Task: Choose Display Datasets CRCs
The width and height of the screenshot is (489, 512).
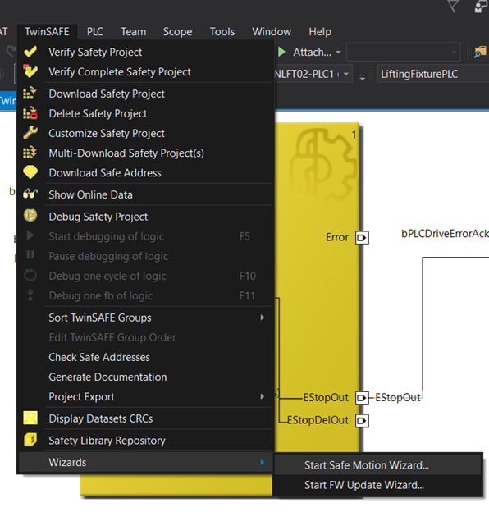Action: (x=145, y=418)
